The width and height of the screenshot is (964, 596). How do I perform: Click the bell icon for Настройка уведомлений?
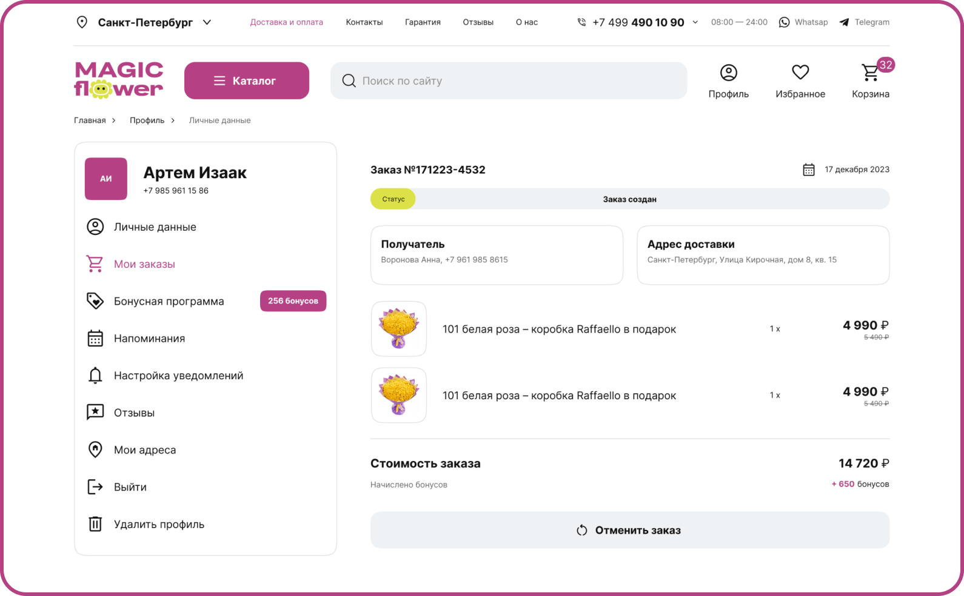click(x=95, y=376)
